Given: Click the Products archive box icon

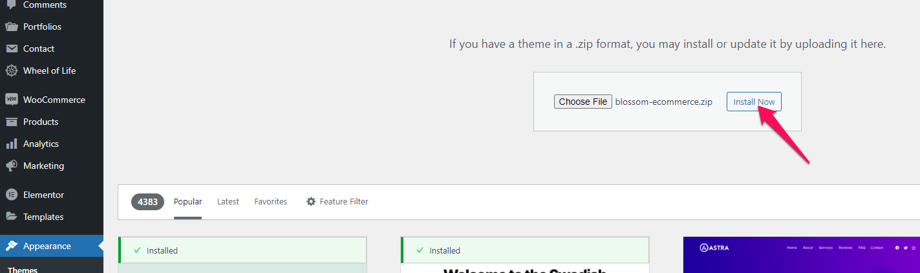Looking at the screenshot, I should [x=11, y=122].
